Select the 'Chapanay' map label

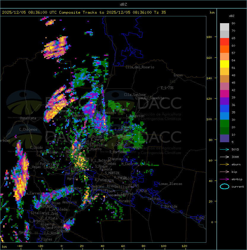115,159
